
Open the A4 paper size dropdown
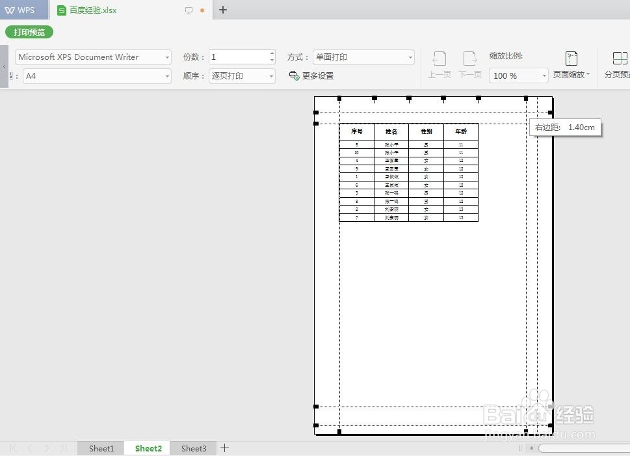point(166,76)
